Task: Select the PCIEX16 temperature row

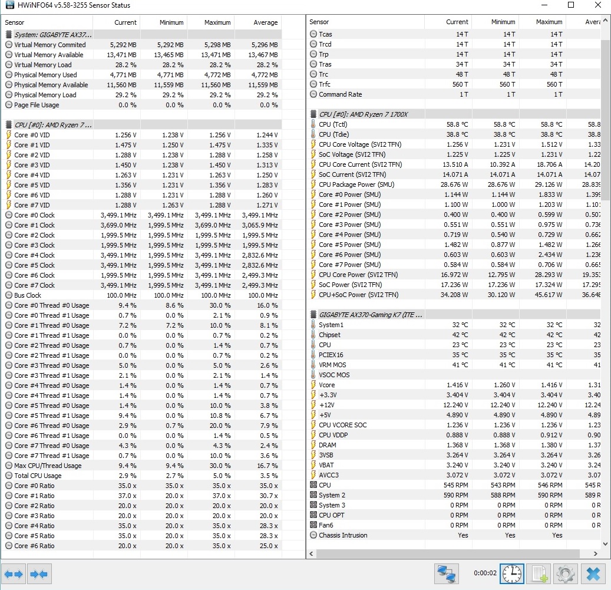Action: coord(454,355)
